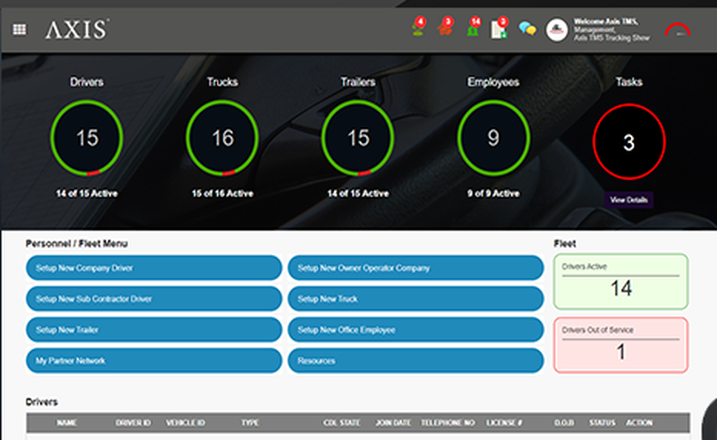Image resolution: width=717 pixels, height=440 pixels.
Task: Click the TELEPHONE NO column header
Action: (x=448, y=422)
